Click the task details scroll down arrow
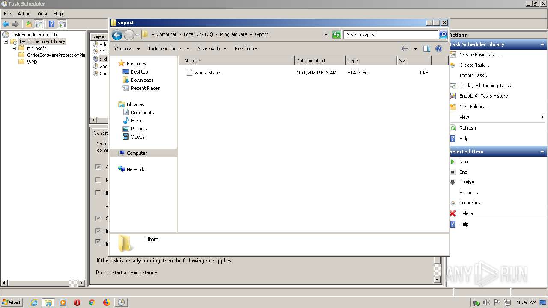This screenshot has height=308, width=548. point(437,280)
